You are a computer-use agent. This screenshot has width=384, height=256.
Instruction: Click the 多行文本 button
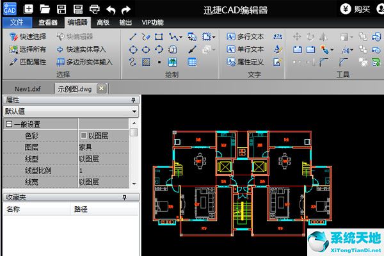click(245, 36)
